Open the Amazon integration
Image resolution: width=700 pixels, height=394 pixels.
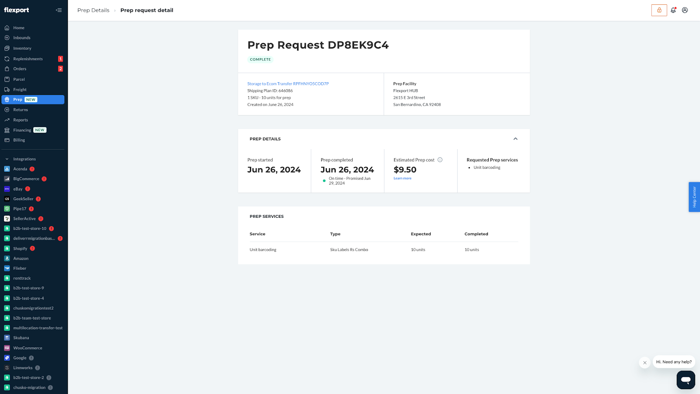7,258
